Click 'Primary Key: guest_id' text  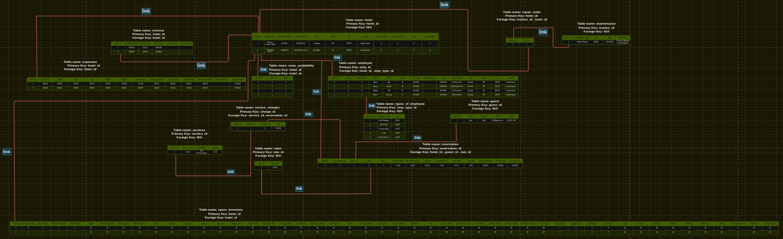pyautogui.click(x=485, y=105)
